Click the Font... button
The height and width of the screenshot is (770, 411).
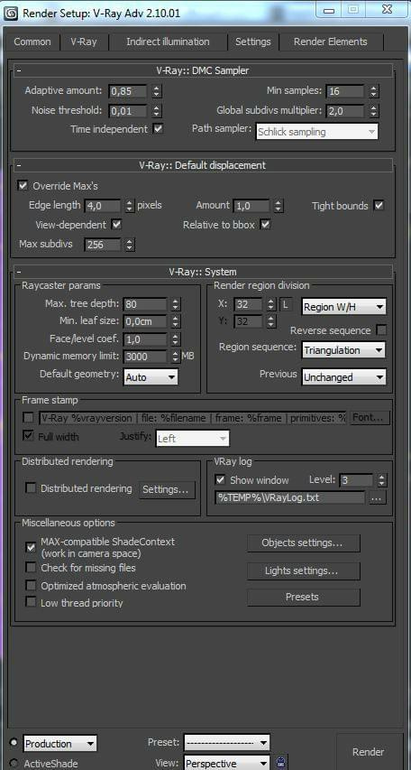370,417
